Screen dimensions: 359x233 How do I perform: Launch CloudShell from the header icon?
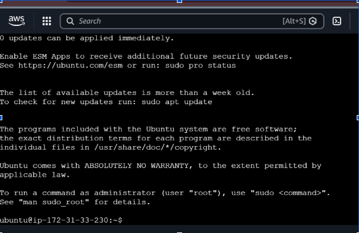[x=337, y=21]
